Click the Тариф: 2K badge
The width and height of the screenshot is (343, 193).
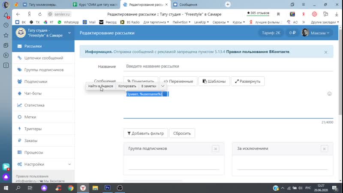(271, 33)
